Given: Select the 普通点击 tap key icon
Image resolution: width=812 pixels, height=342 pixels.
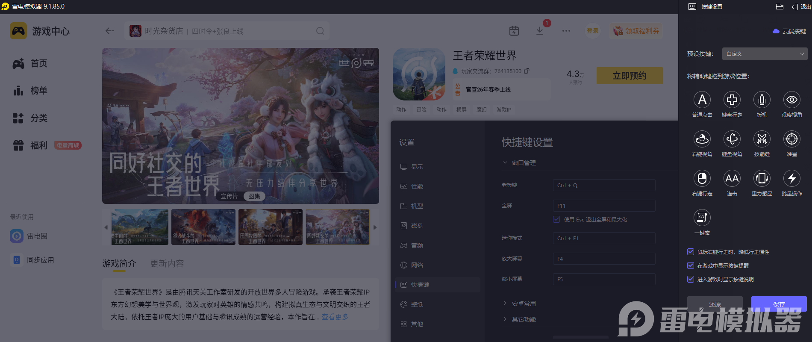Looking at the screenshot, I should tap(702, 100).
